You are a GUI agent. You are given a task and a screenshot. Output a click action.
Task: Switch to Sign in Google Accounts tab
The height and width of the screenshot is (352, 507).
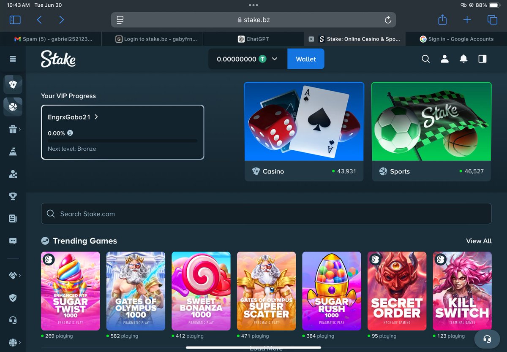coord(456,39)
